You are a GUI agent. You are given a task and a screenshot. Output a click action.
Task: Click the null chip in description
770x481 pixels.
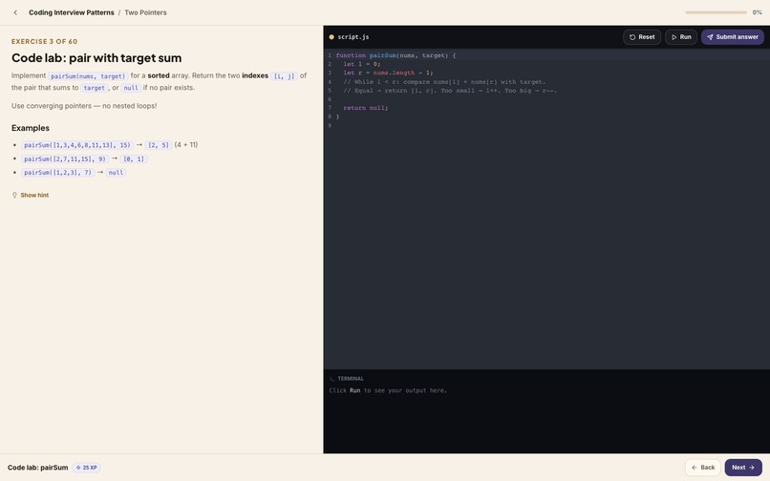pos(131,88)
